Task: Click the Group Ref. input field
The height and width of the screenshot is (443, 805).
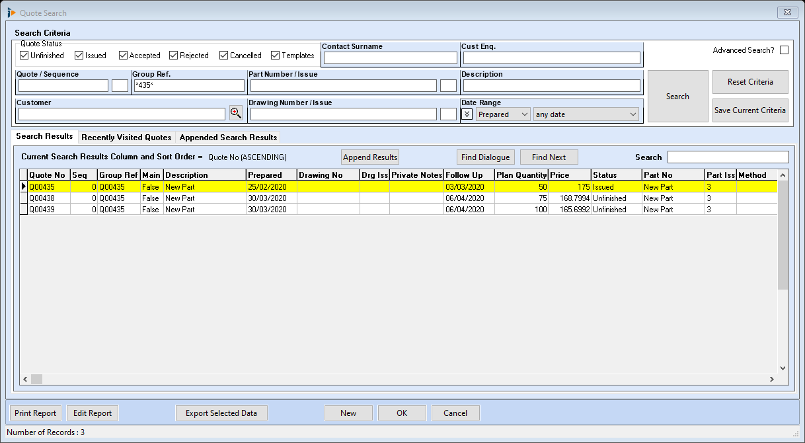Action: pyautogui.click(x=188, y=86)
